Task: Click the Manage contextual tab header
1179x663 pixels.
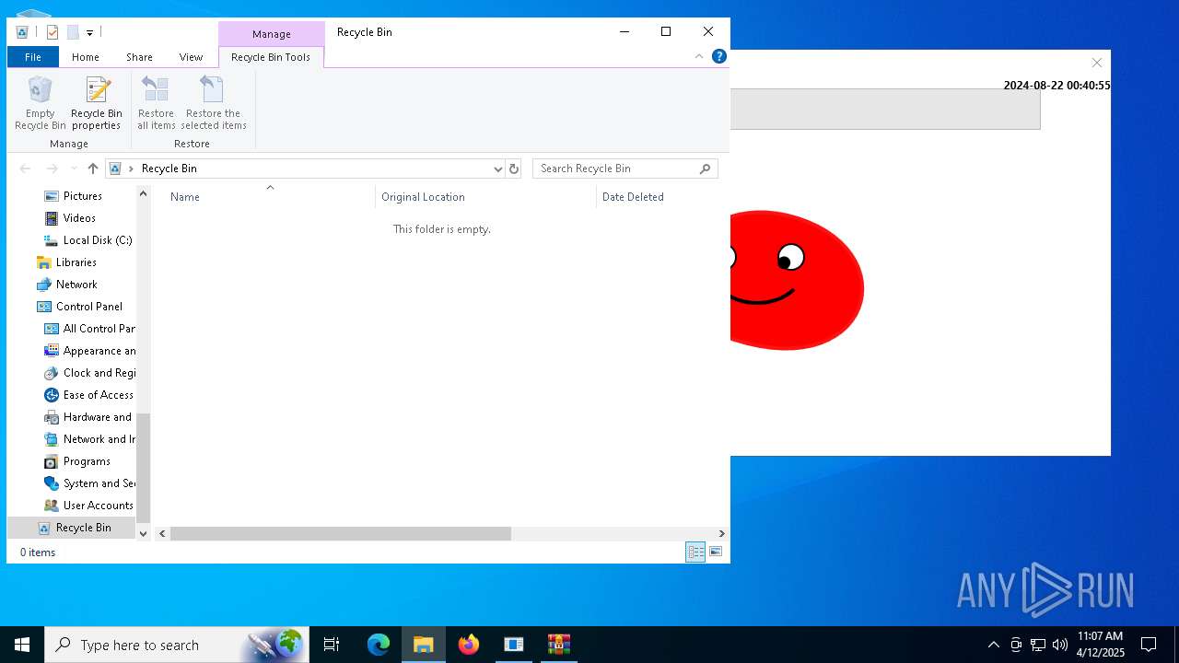Action: pos(272,34)
